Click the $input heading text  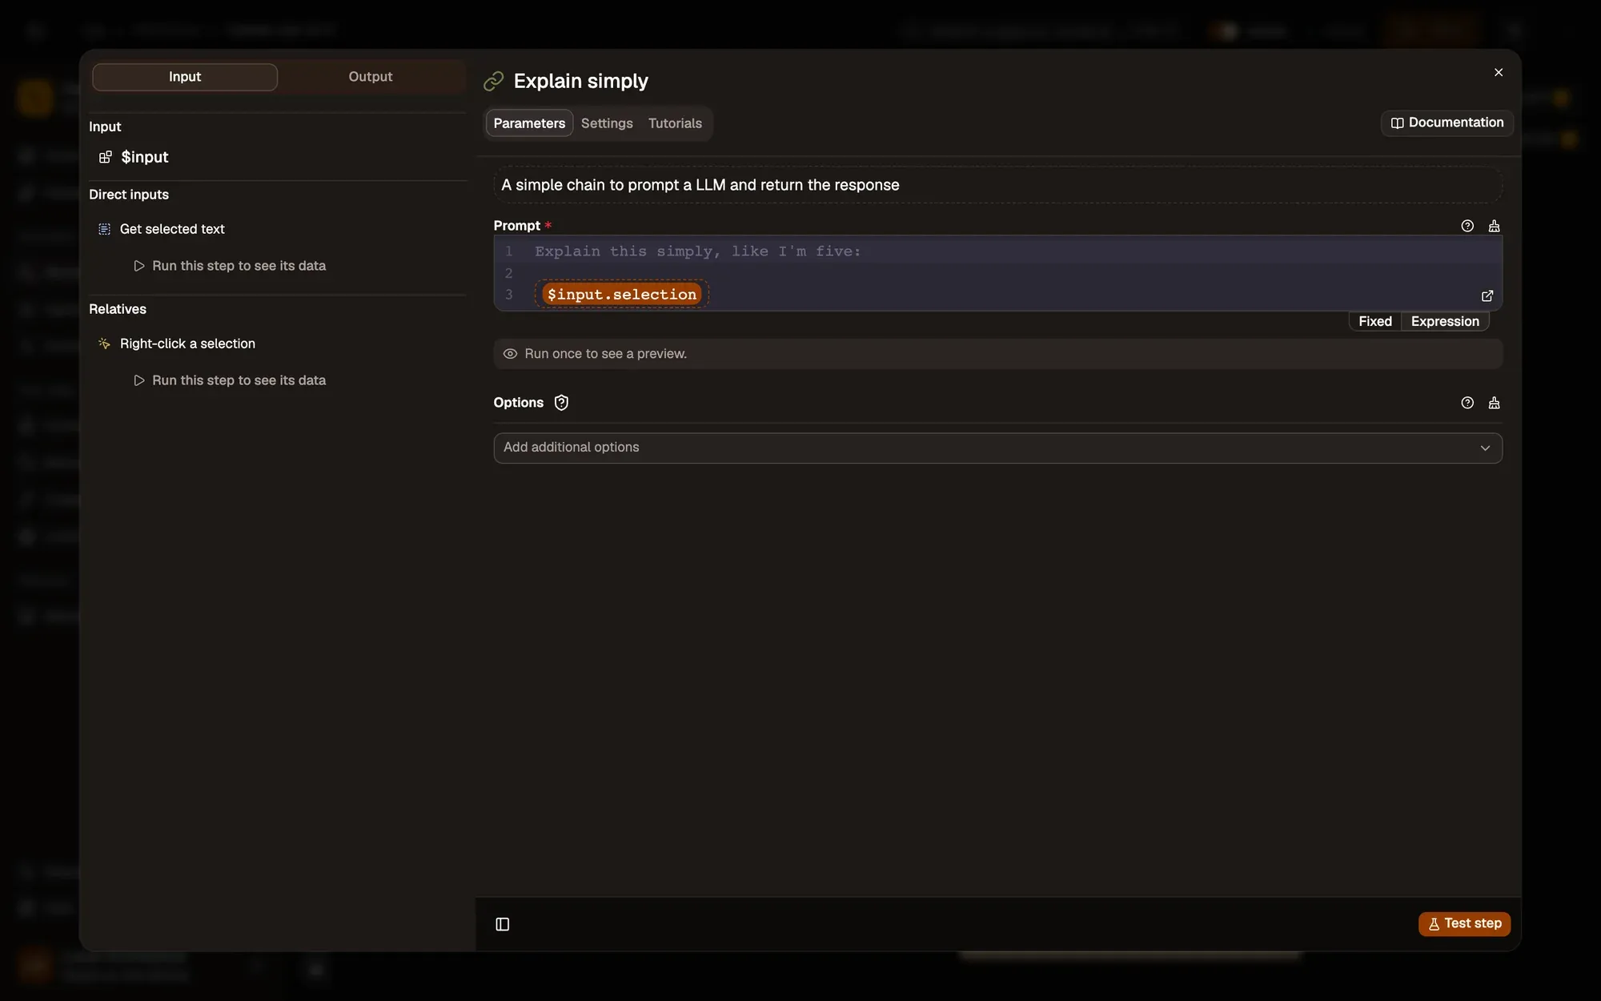[145, 157]
